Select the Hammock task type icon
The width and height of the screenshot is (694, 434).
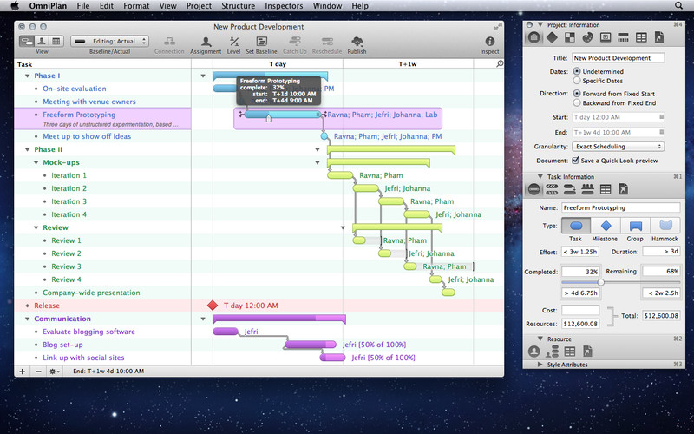(665, 227)
